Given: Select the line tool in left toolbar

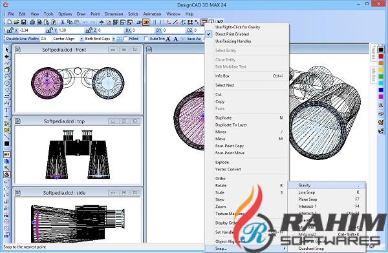Looking at the screenshot, I should [7, 137].
